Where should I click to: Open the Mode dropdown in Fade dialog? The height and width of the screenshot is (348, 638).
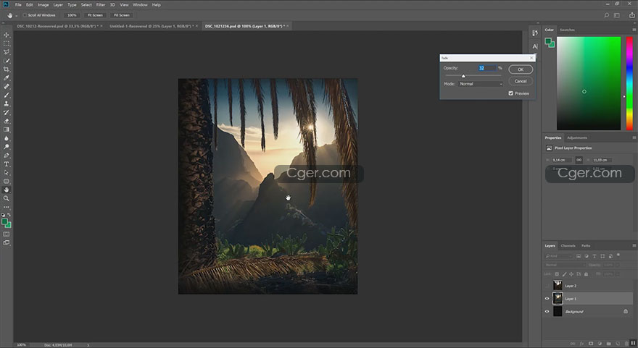[481, 84]
